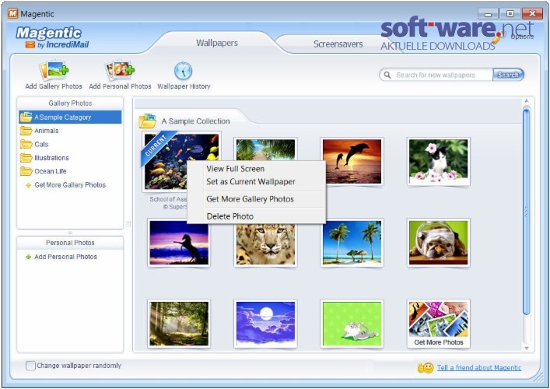The image size is (550, 389).
Task: Open Tell a friend about Magentic link
Action: pos(478,367)
